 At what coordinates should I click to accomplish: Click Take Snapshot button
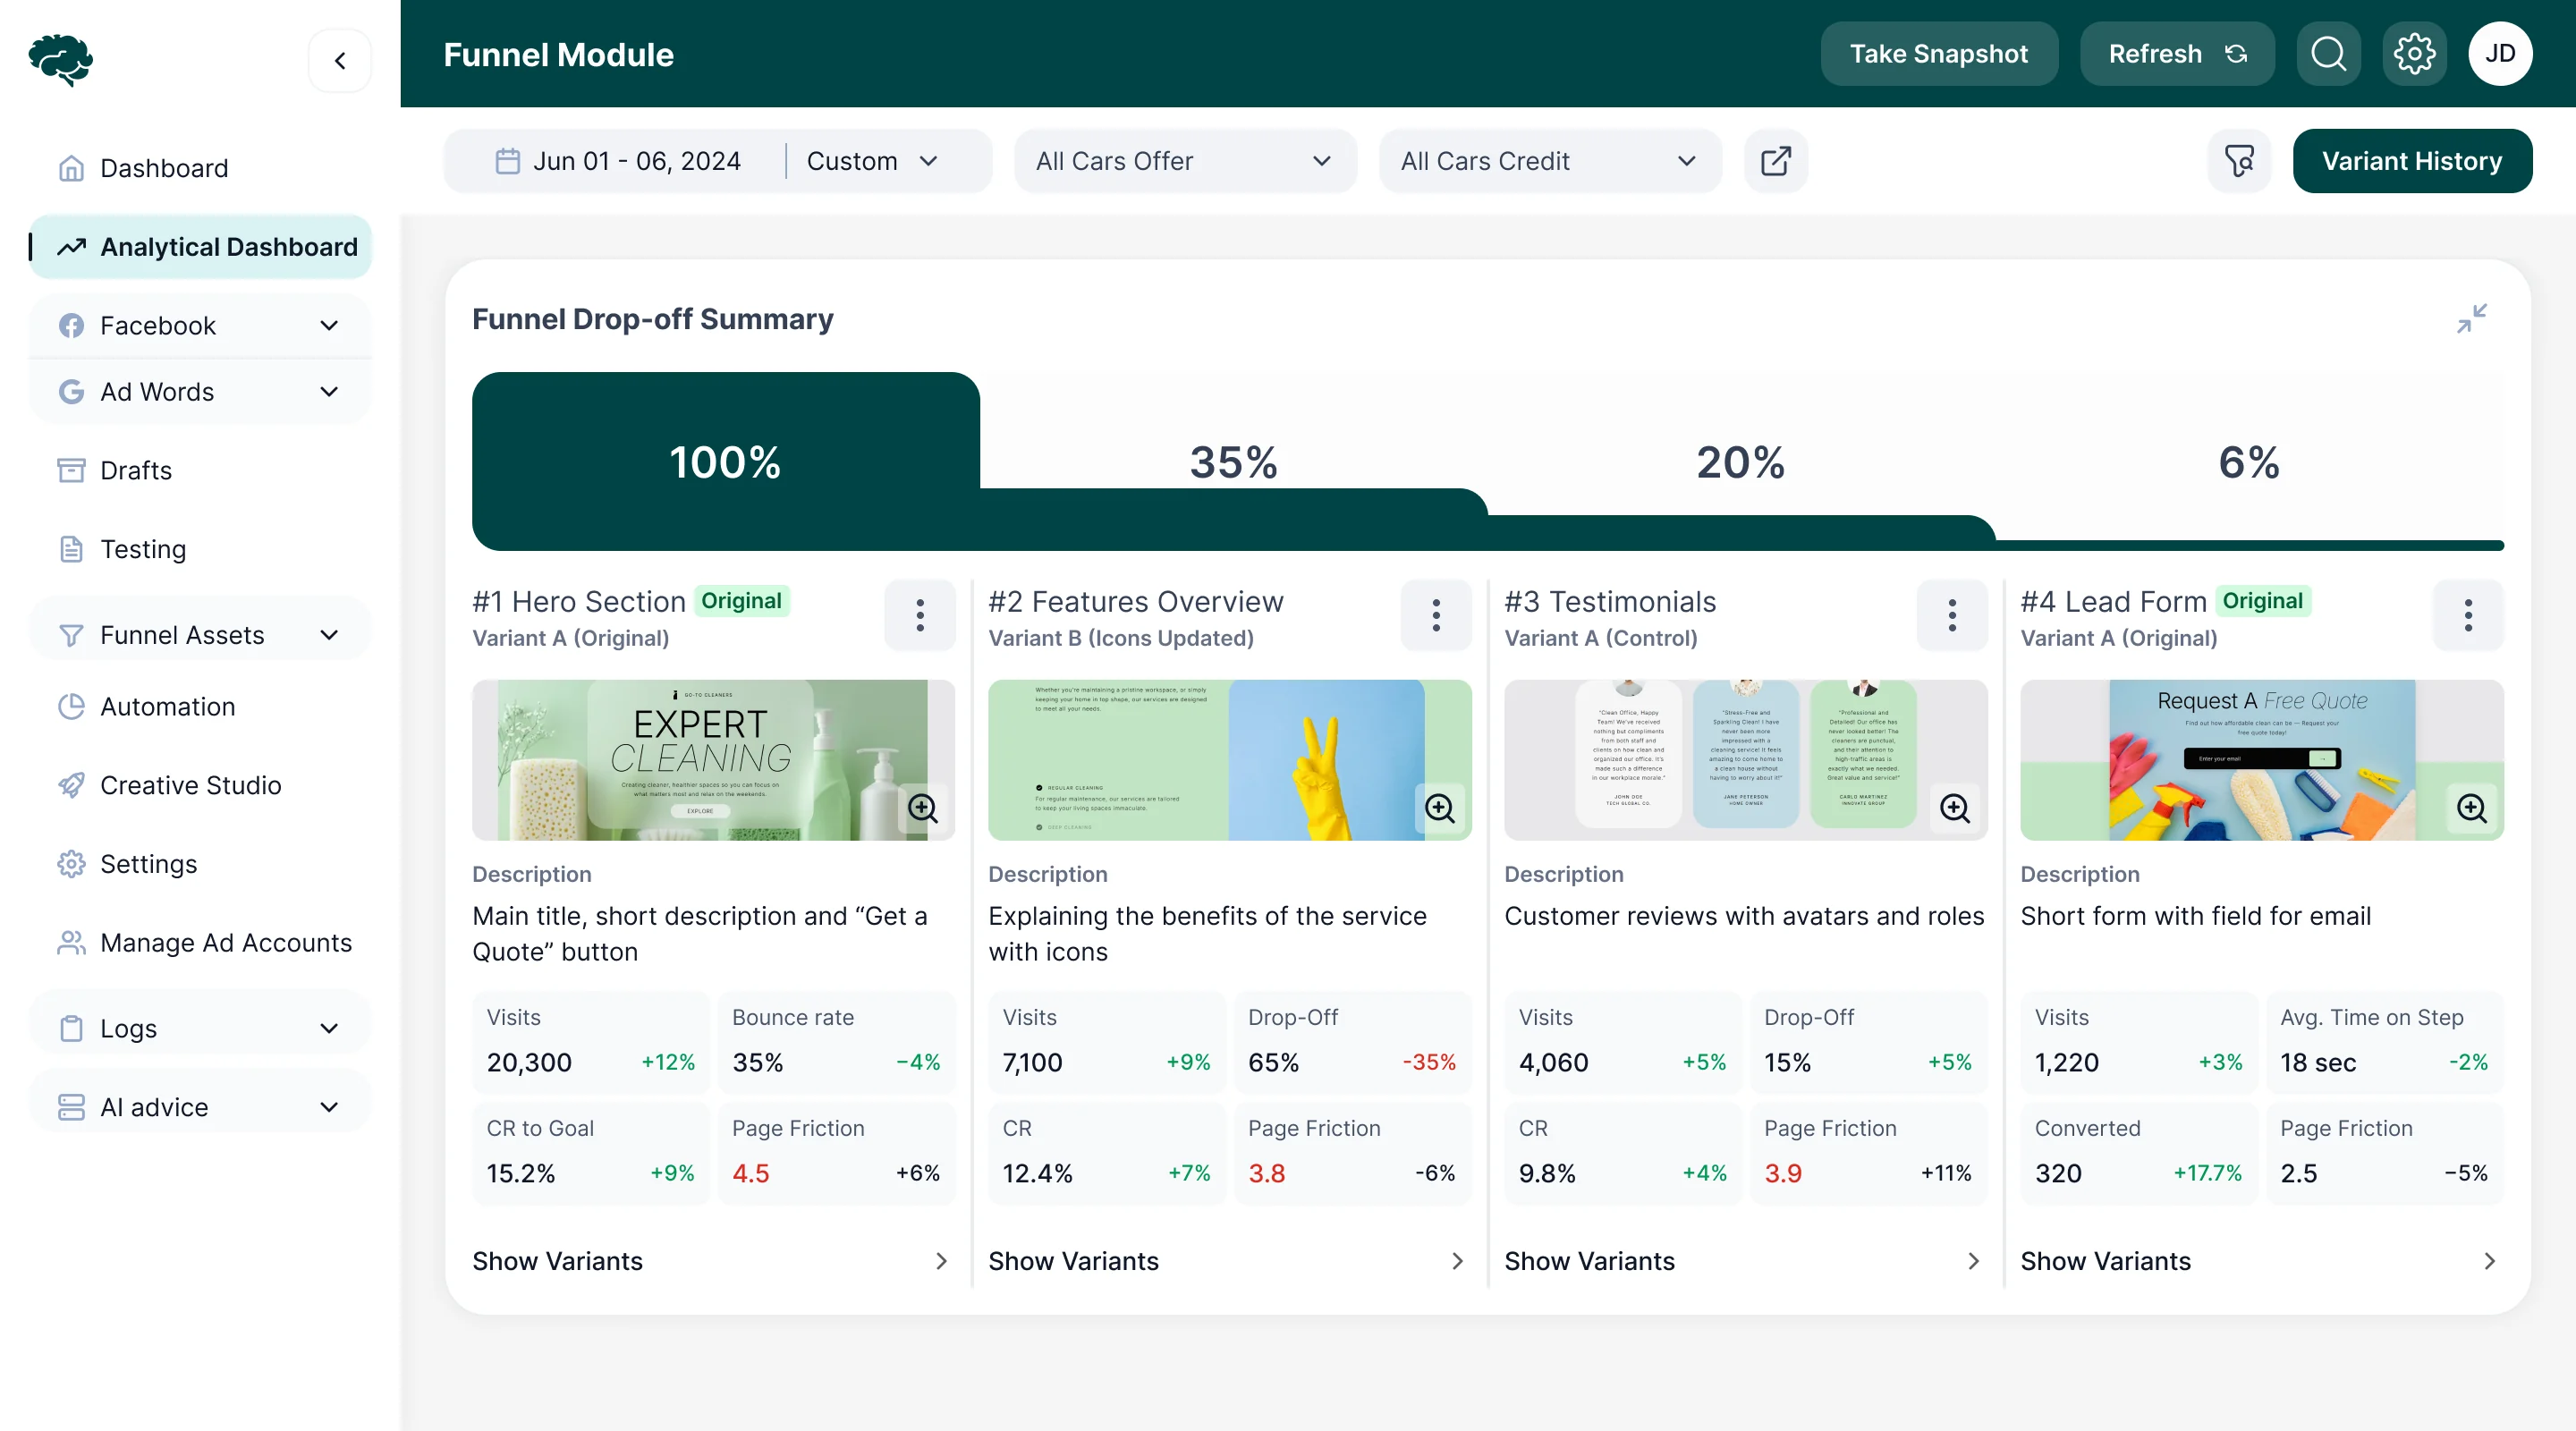[x=1938, y=54]
